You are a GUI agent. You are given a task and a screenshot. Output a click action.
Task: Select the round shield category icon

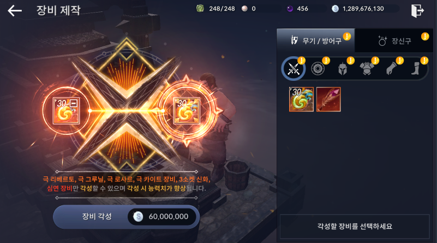pyautogui.click(x=318, y=69)
